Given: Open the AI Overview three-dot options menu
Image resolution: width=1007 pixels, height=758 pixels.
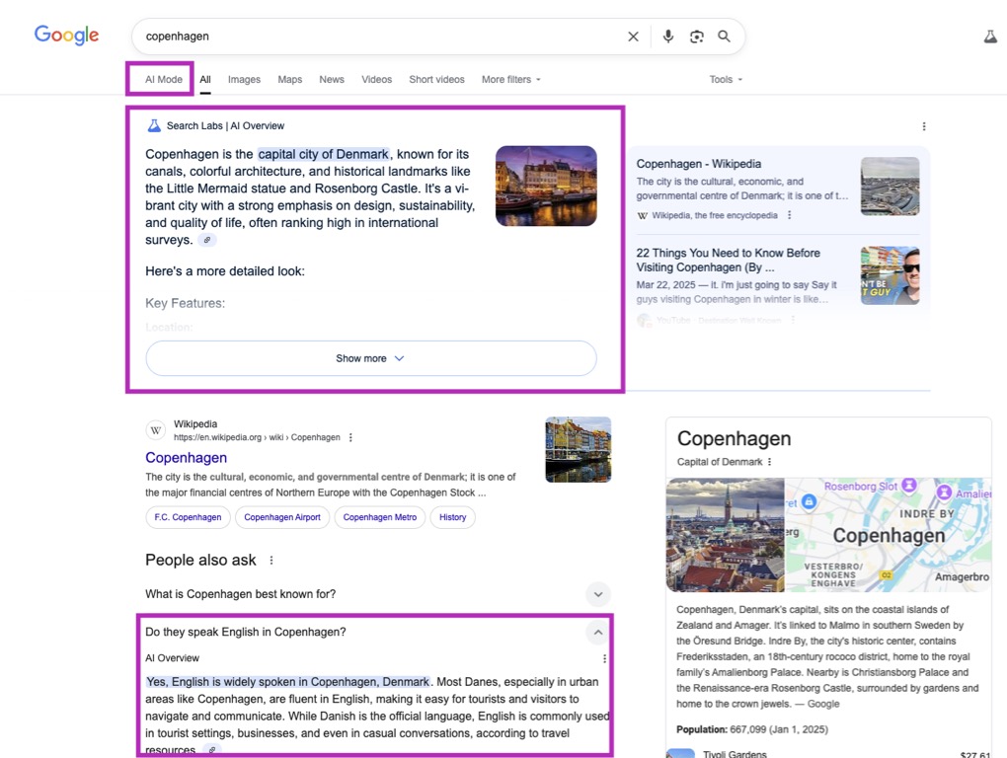Looking at the screenshot, I should (x=923, y=126).
